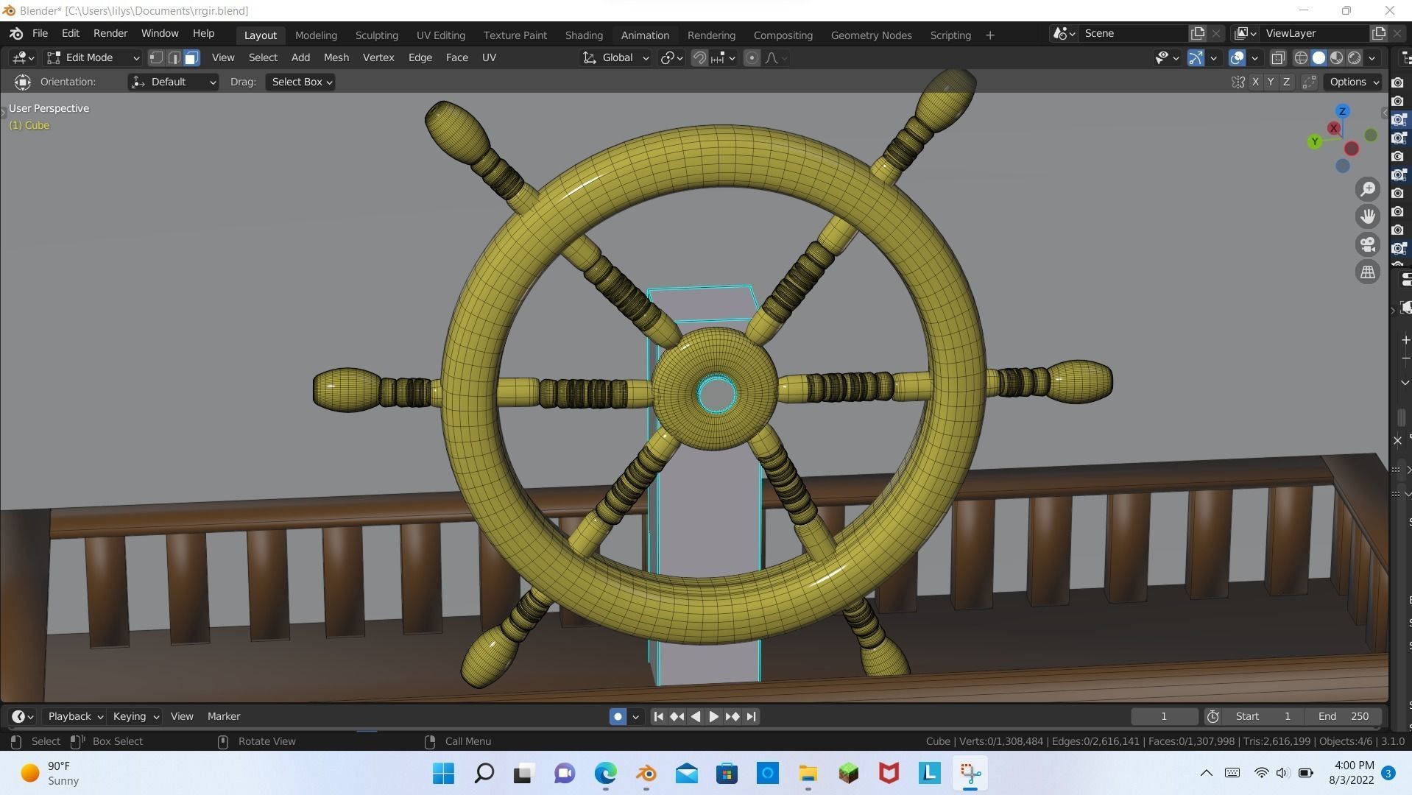Screen dimensions: 1412x795
Task: Click the Scene name field
Action: click(x=1132, y=33)
